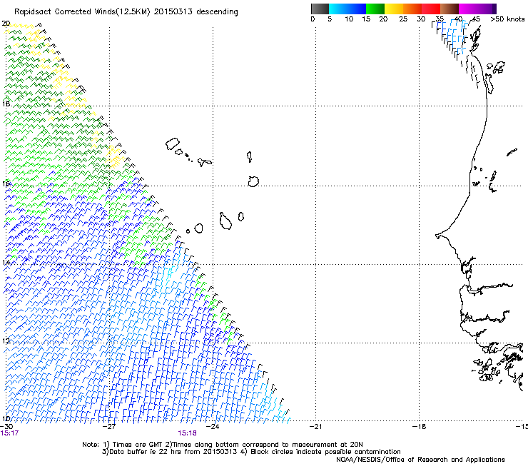The image size is (528, 464).
Task: Click the Cap-Vert peninsula tip on African coast
Action: coord(437,236)
